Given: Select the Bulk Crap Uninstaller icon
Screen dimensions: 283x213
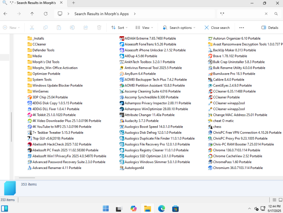Looking at the screenshot, I should click(210, 62).
